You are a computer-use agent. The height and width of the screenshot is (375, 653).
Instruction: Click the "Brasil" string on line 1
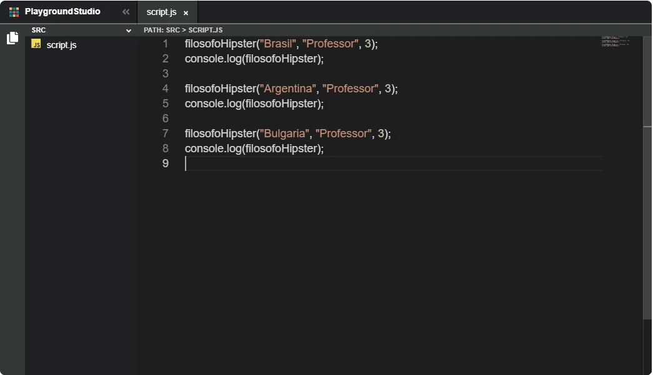pos(278,44)
